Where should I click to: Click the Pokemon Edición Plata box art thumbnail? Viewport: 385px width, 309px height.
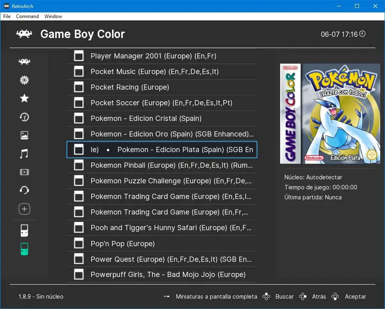coord(330,114)
